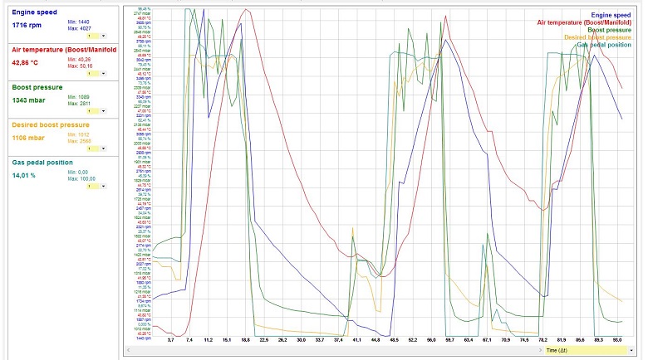Select Desired boost pressure legend label
The height and width of the screenshot is (360, 648).
596,37
